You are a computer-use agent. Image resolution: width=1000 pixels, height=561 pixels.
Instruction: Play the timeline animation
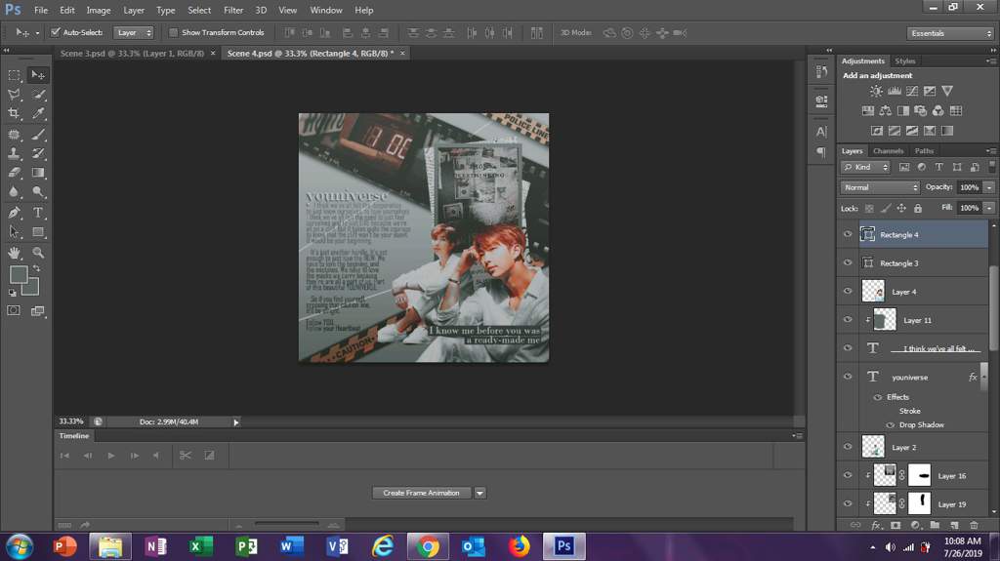tap(111, 456)
